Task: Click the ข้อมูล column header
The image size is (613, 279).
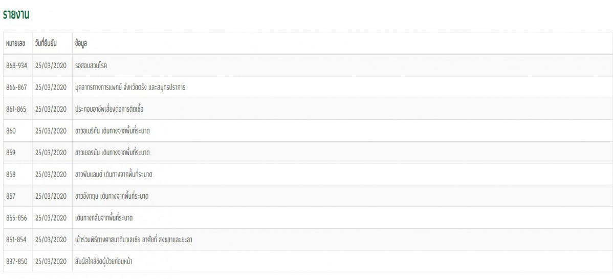Action: tap(81, 44)
